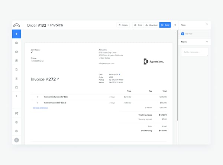Click the Insert a reference link
The width and height of the screenshot is (223, 165).
point(40,108)
